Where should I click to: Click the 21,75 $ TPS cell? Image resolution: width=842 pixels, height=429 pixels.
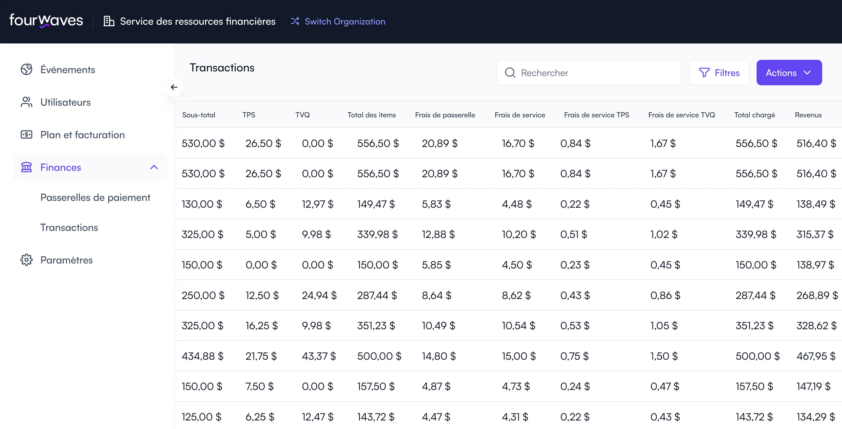(x=261, y=356)
